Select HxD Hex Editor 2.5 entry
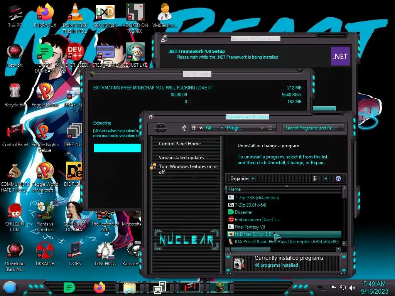The height and width of the screenshot is (296, 395). (x=284, y=234)
